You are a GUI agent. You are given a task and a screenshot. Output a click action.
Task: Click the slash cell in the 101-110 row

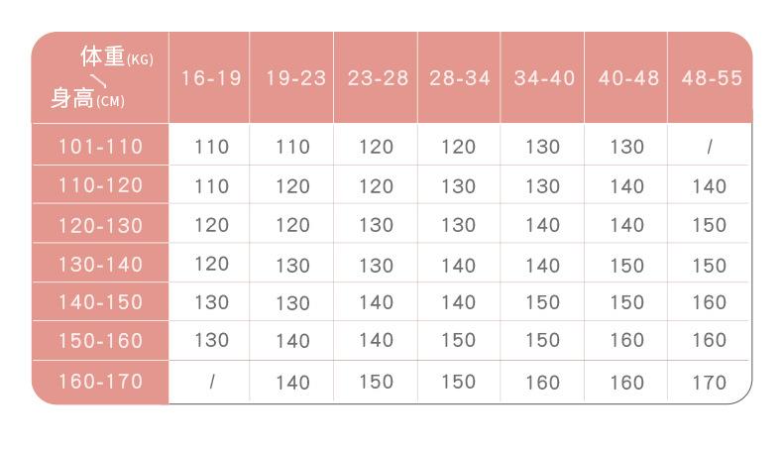pyautogui.click(x=710, y=148)
